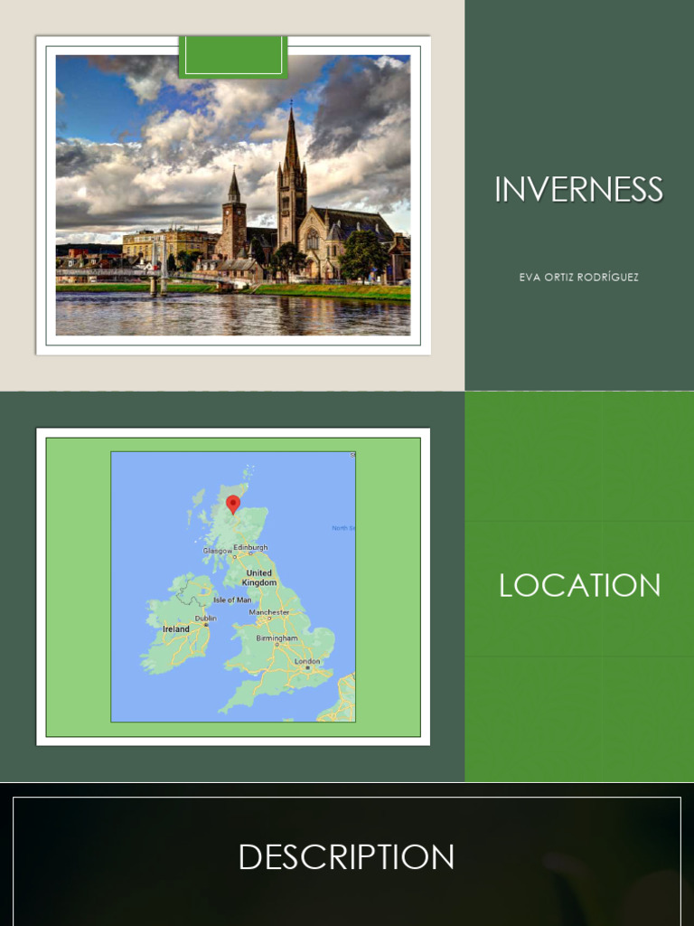Screen dimensions: 694x926
Task: Click the Birmingham label on the map
Action: 277,638
